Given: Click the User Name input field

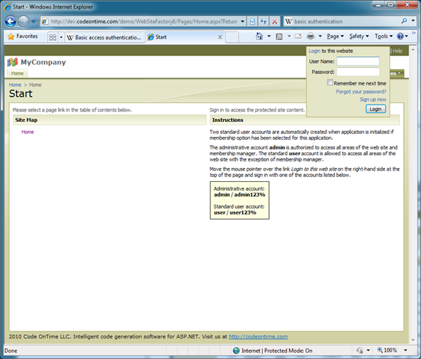Looking at the screenshot, I should tap(358, 61).
